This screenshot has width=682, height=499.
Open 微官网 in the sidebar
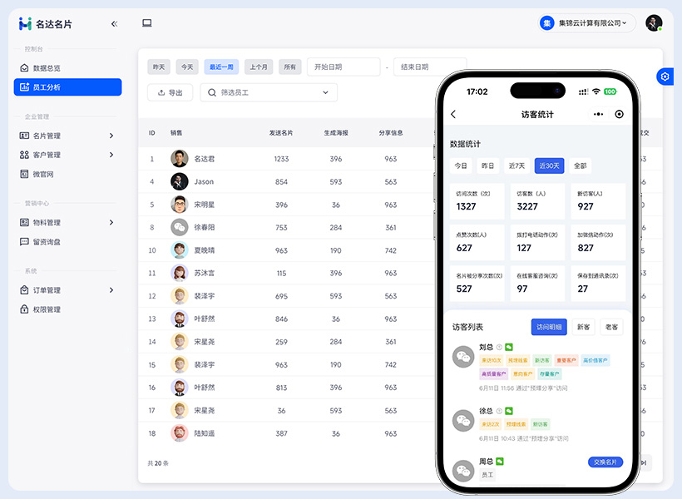pyautogui.click(x=67, y=174)
